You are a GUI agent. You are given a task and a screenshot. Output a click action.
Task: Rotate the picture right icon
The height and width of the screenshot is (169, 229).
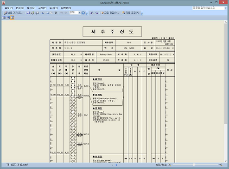pos(97,13)
